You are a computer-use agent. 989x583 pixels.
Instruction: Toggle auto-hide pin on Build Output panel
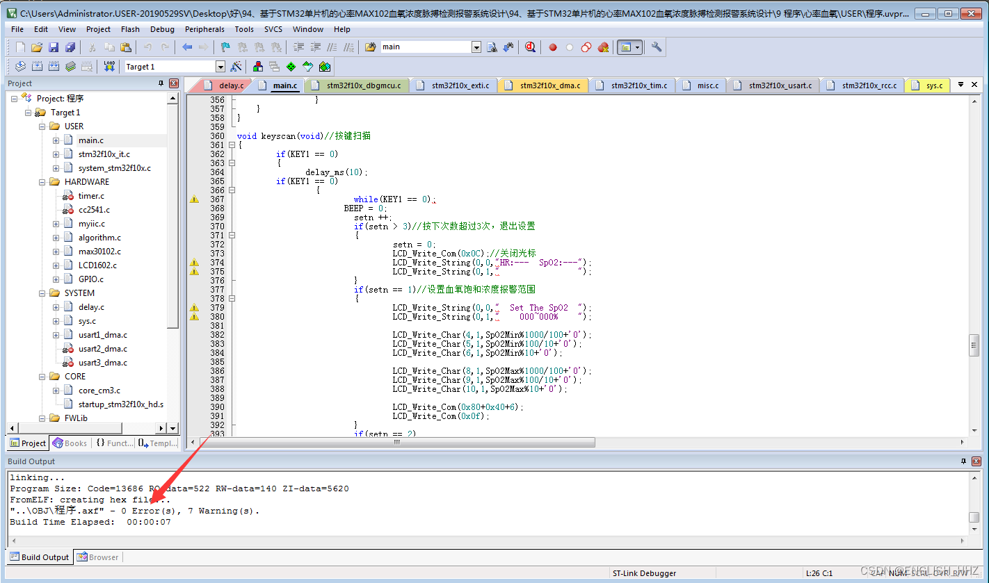pos(964,461)
